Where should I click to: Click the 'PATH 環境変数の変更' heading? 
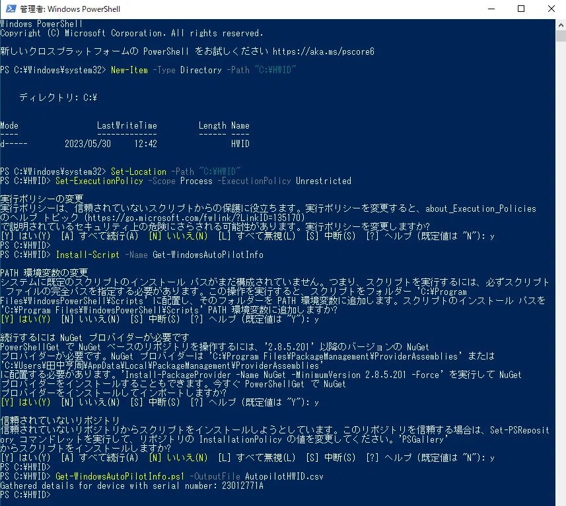click(44, 272)
